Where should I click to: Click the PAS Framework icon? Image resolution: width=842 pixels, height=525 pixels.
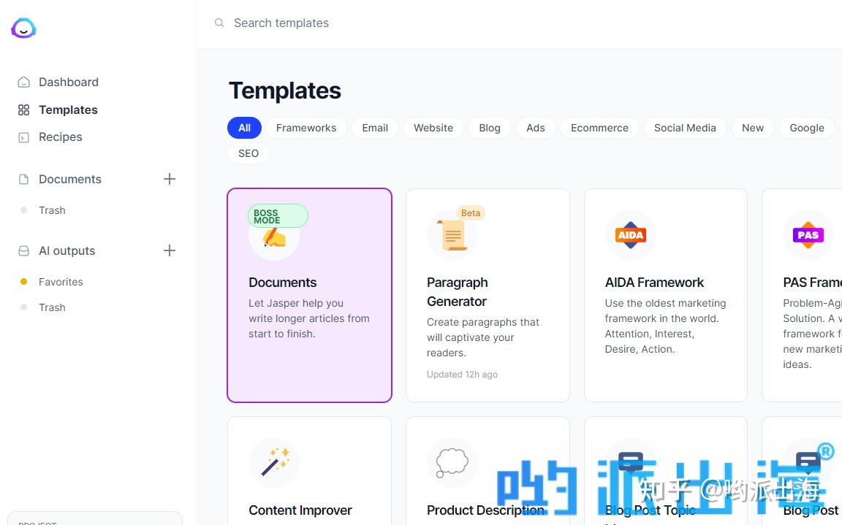[x=808, y=235]
